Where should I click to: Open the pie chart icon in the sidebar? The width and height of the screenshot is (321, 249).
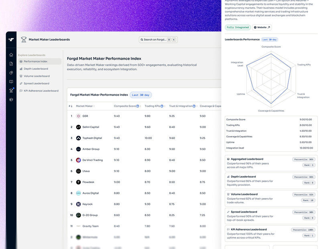11,73
